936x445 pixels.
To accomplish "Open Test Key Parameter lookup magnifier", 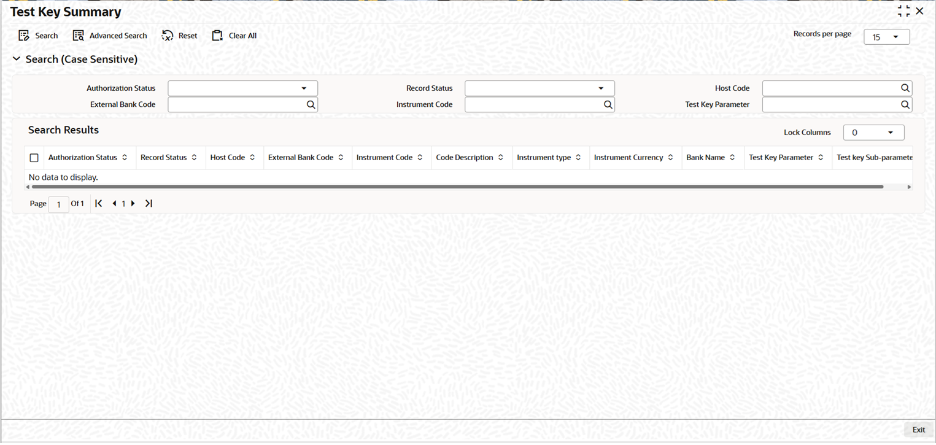I will (905, 105).
